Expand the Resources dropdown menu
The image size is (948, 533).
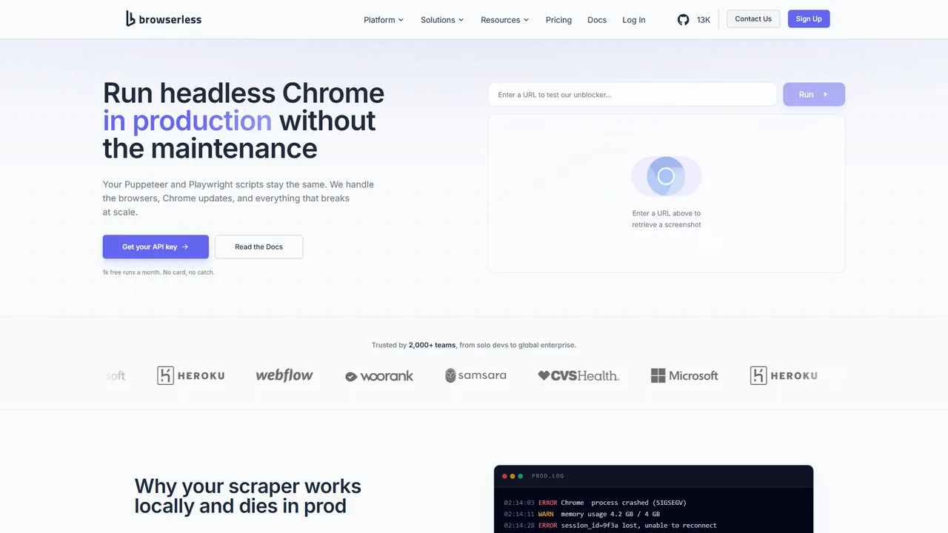505,20
